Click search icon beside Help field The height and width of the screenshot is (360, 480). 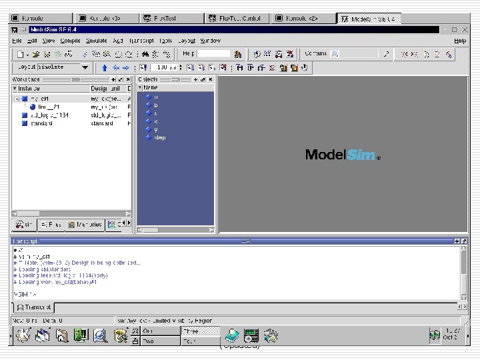pyautogui.click(x=237, y=54)
